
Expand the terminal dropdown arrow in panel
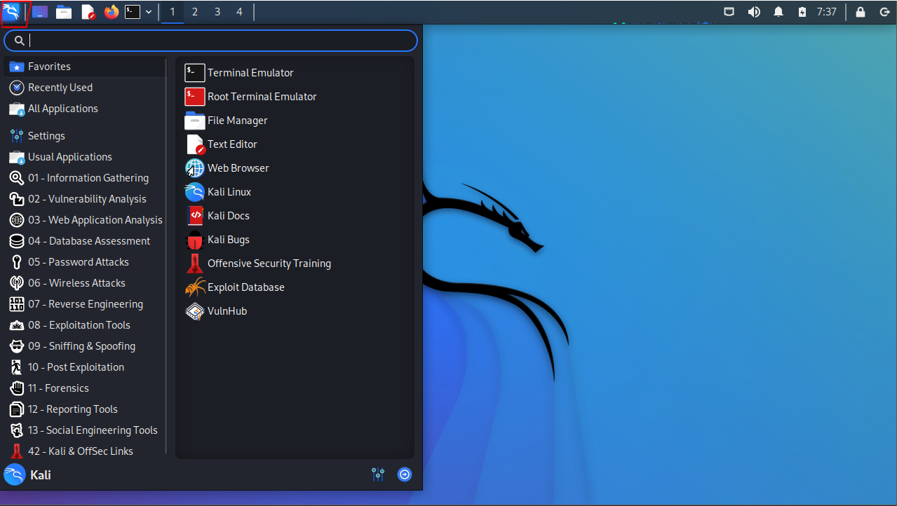tap(149, 12)
